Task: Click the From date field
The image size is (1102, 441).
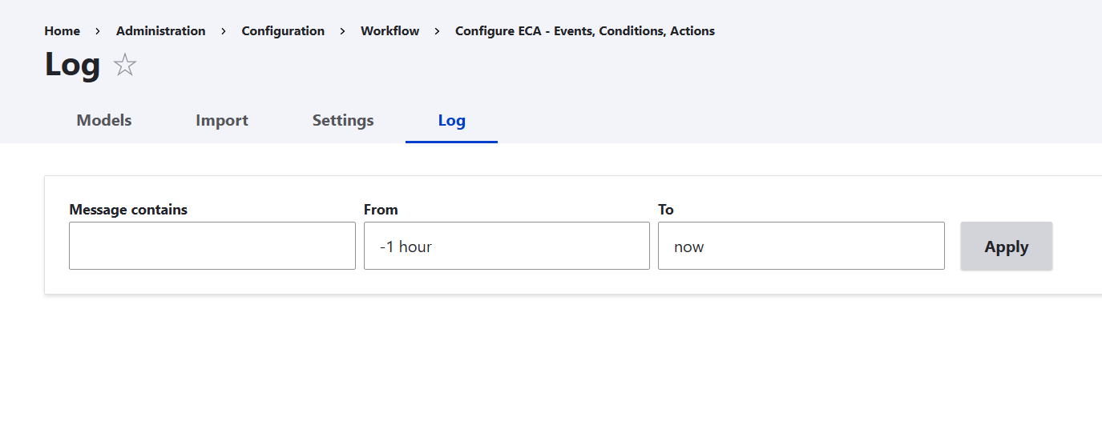Action: pyautogui.click(x=507, y=246)
